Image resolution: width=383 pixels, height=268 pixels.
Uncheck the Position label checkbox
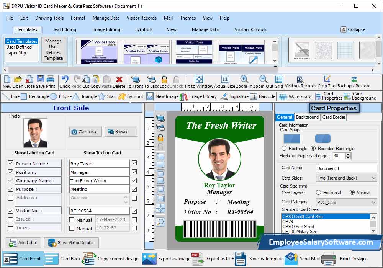10,172
